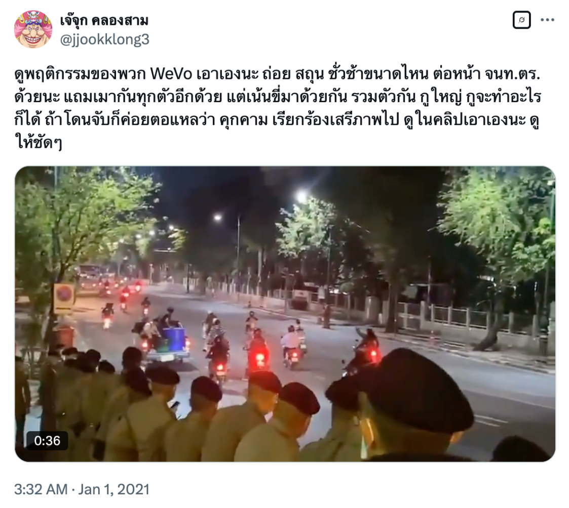The width and height of the screenshot is (569, 508).
Task: Play the embedded street video
Action: coord(285,314)
